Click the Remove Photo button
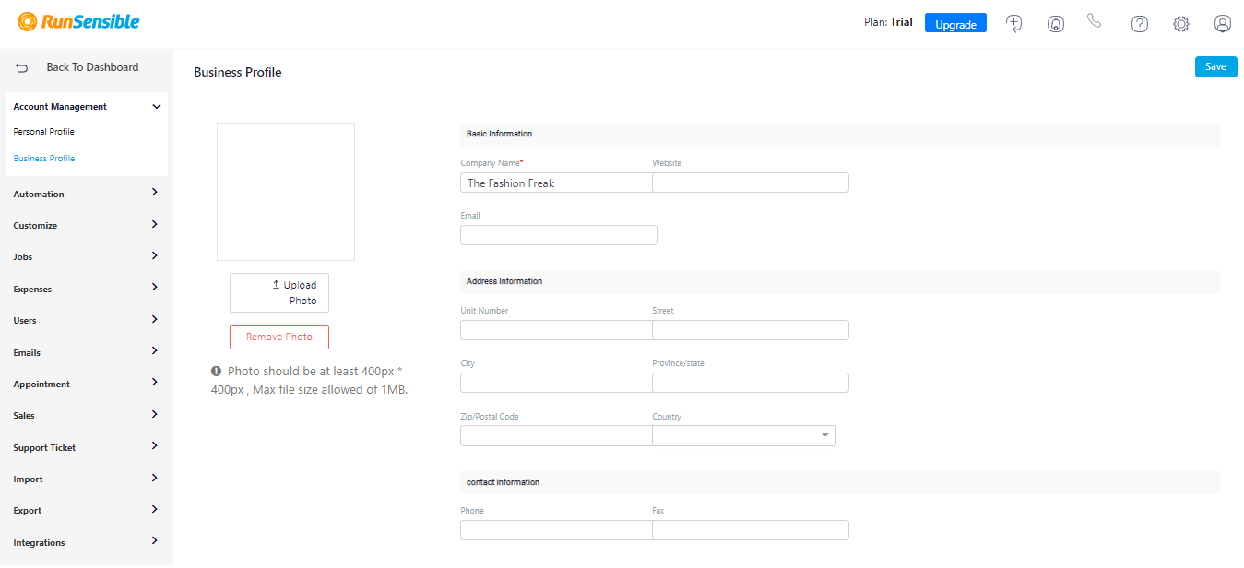1244x568 pixels. 279,337
